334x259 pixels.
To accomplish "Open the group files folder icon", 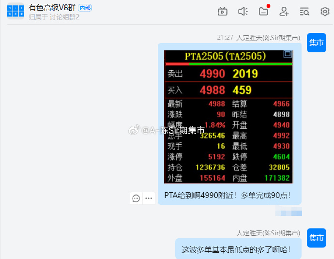I will pos(263,11).
